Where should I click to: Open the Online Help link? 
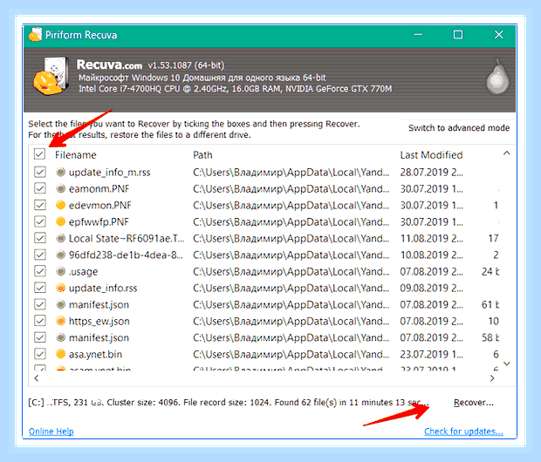point(51,431)
